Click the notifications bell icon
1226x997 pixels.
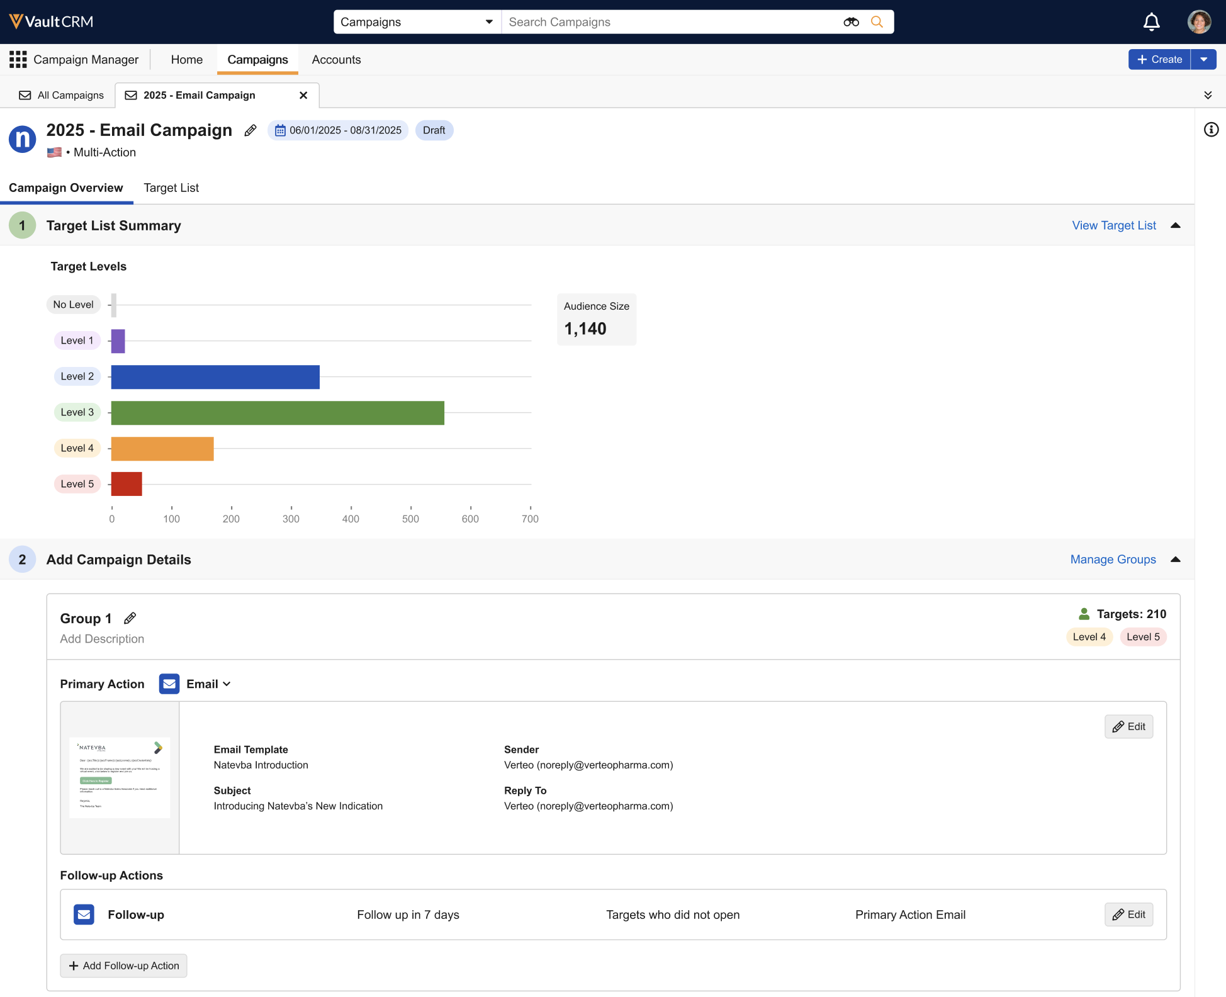pyautogui.click(x=1151, y=22)
